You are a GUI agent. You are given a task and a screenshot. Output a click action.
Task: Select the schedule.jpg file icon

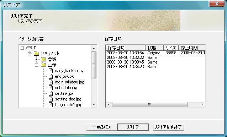pos(51,88)
